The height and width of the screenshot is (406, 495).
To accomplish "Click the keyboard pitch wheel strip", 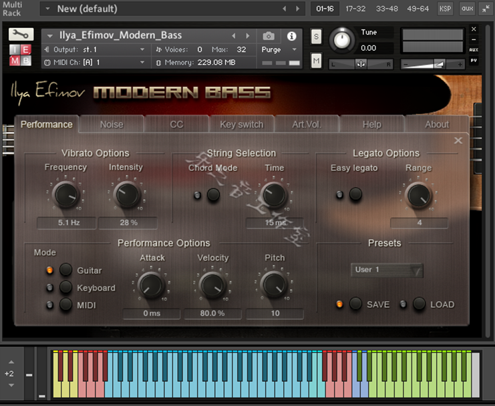I will pyautogui.click(x=29, y=373).
